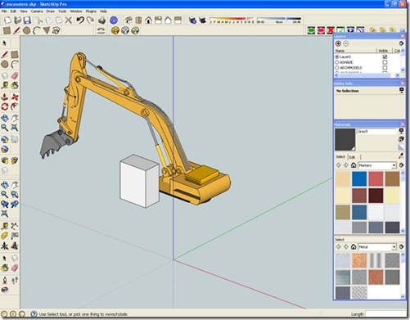Select the Paint Bucket tool

pos(15,85)
